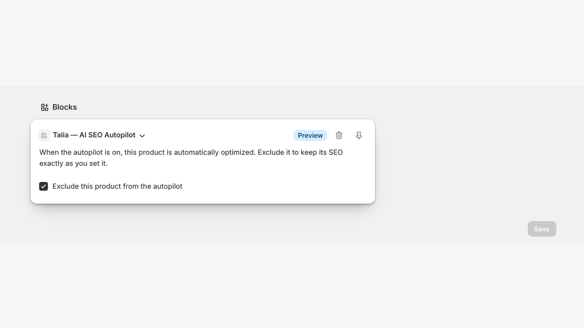584x328 pixels.
Task: Click the Blocks grid icon beside heading
Action: [x=45, y=107]
